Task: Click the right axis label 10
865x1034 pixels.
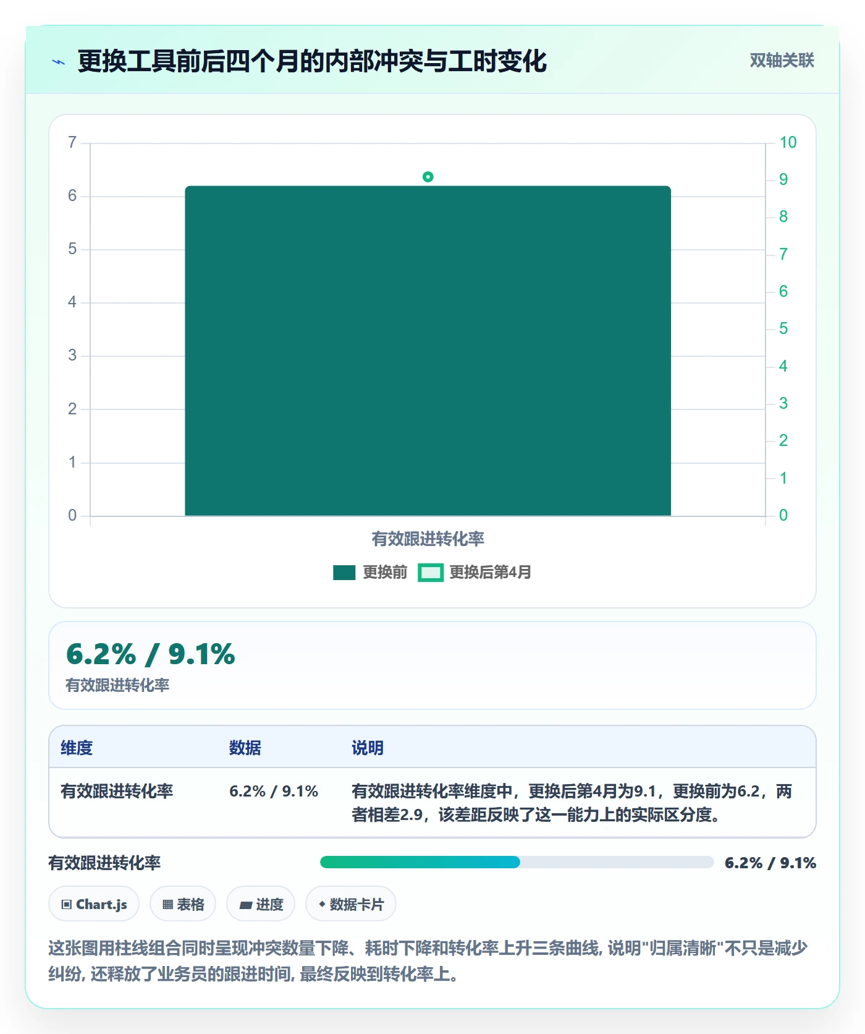Action: coord(788,143)
